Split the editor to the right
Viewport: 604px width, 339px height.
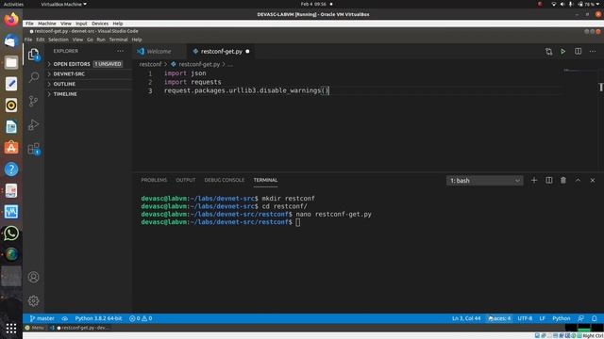578,52
